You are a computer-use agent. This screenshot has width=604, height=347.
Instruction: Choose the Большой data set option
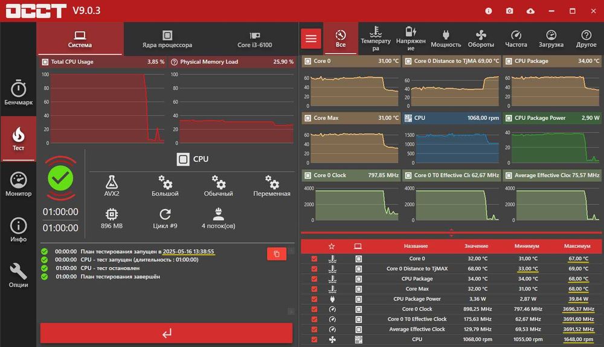[x=165, y=186]
